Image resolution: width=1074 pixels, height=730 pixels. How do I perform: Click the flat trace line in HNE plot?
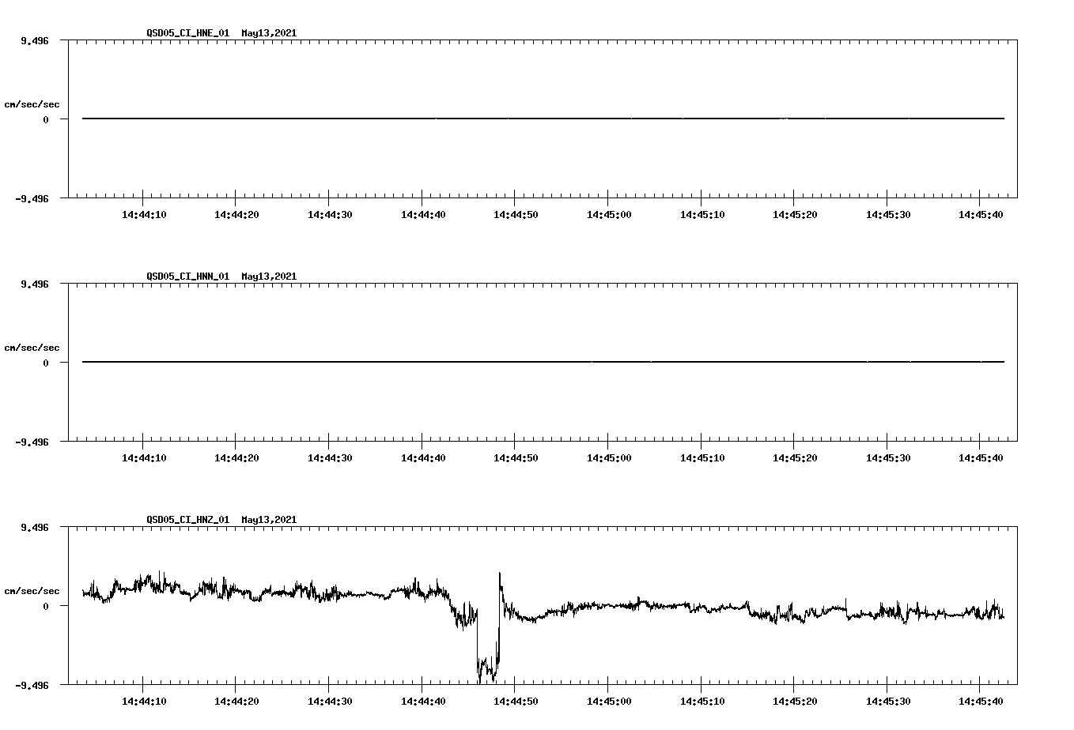[543, 119]
